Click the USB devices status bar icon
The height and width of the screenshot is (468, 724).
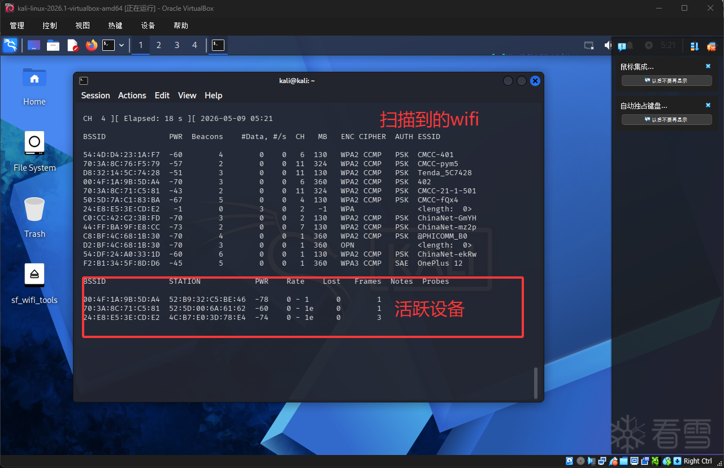pos(613,461)
